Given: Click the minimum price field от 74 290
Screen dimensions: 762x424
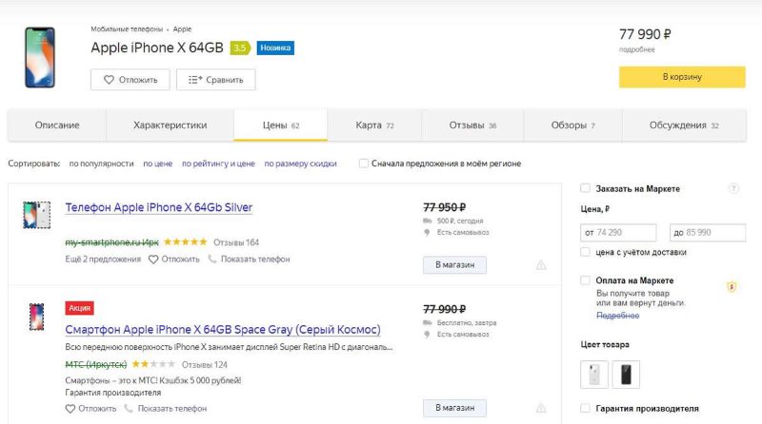Looking at the screenshot, I should [x=618, y=232].
